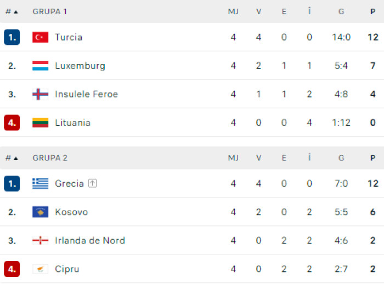Sort Grupa 1 by P points column

pyautogui.click(x=372, y=11)
